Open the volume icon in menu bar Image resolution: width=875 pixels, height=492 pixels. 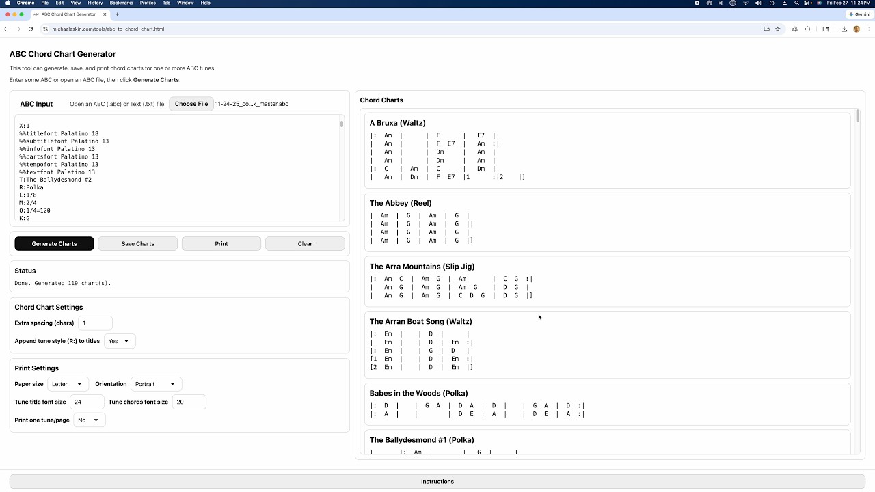click(759, 3)
